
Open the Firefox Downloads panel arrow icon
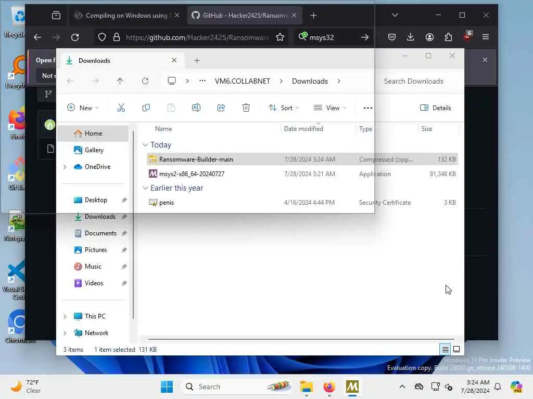(x=411, y=37)
